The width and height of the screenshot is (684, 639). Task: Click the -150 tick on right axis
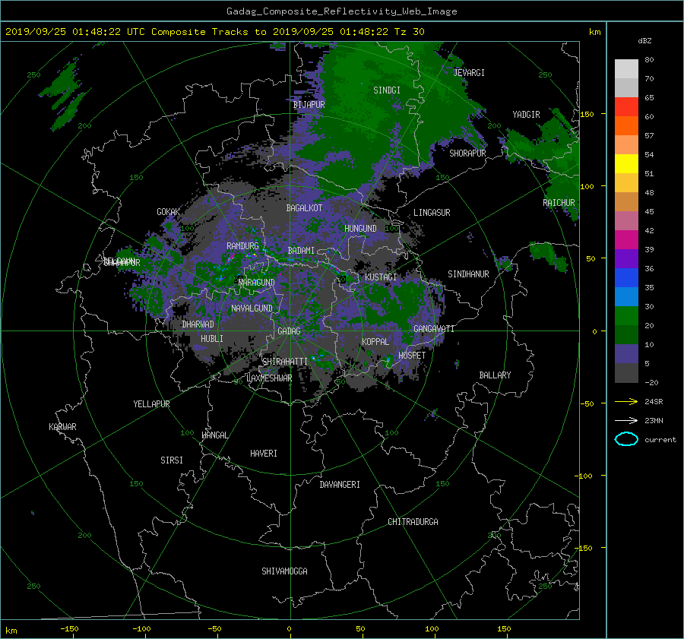tap(584, 549)
